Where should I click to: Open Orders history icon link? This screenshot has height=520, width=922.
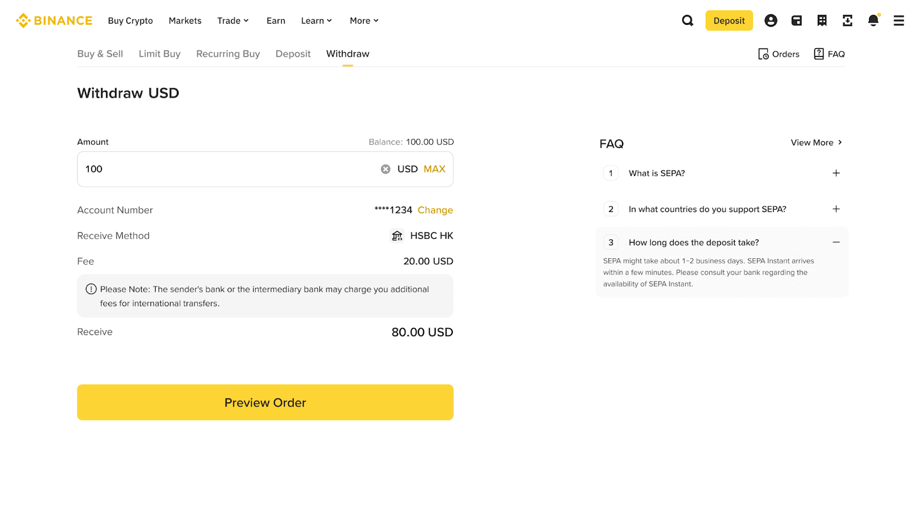tap(779, 54)
